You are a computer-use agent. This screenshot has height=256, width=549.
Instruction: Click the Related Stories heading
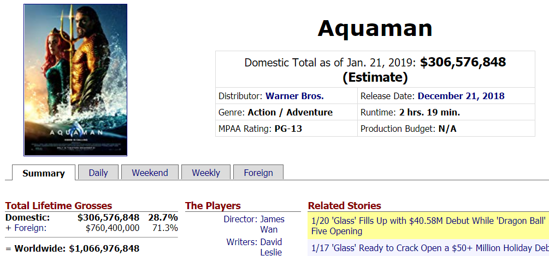coord(344,206)
